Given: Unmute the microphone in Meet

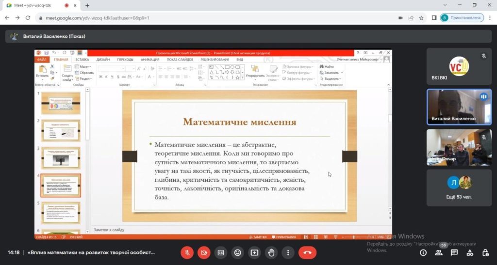Looking at the screenshot, I should point(187,252).
